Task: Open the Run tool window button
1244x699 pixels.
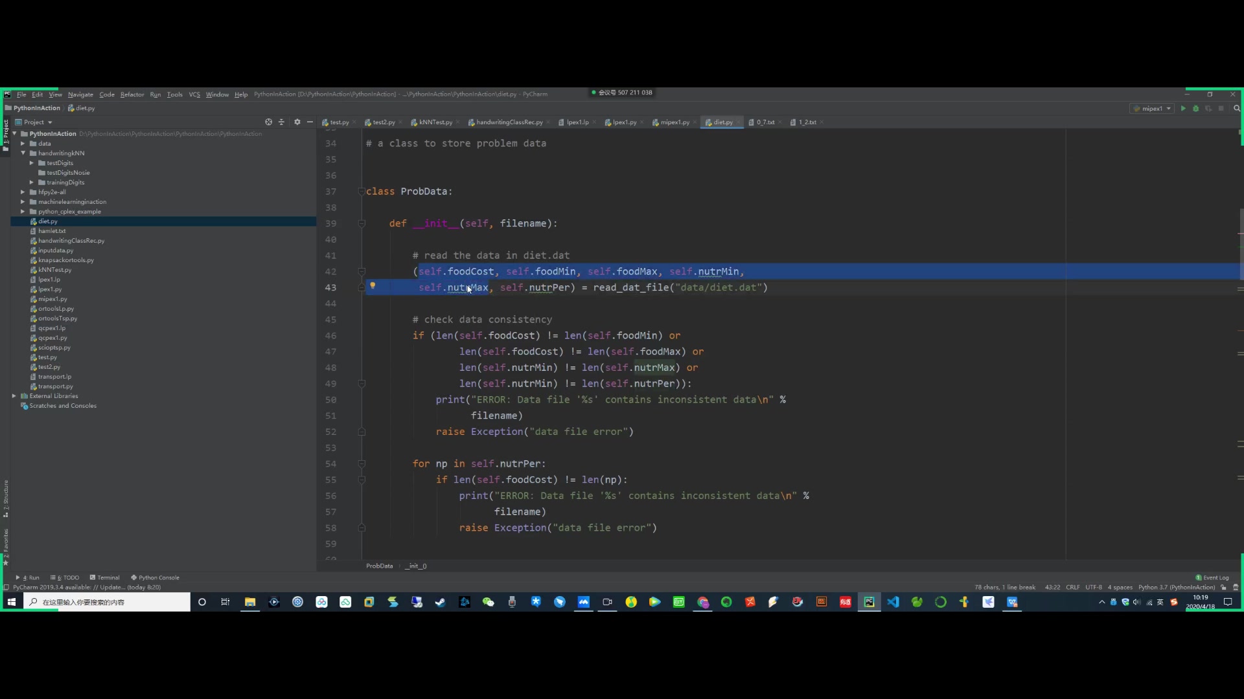Action: click(x=28, y=578)
